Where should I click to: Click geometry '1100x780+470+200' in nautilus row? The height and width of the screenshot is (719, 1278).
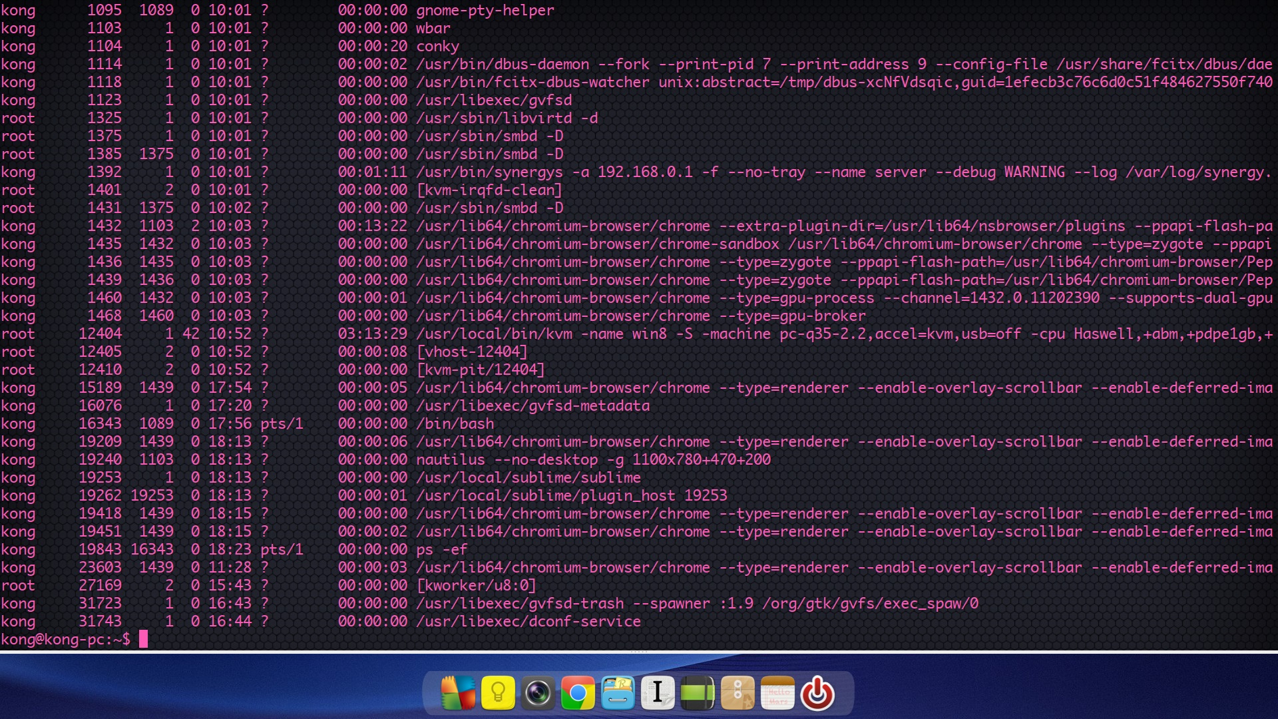pos(702,459)
